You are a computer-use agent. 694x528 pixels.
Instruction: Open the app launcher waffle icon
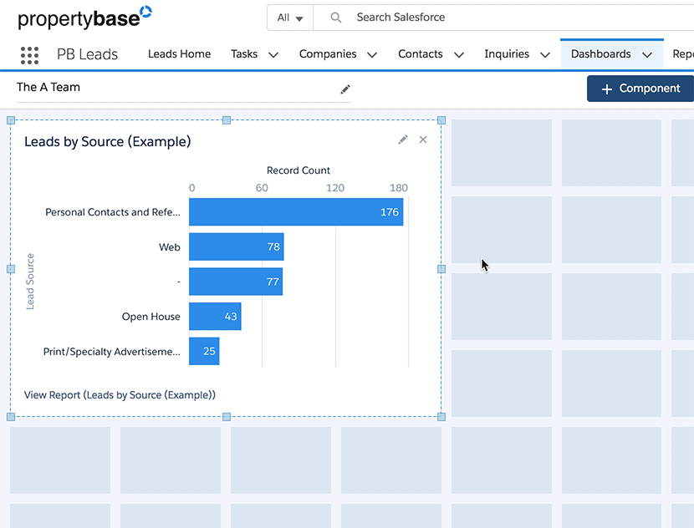pyautogui.click(x=29, y=54)
